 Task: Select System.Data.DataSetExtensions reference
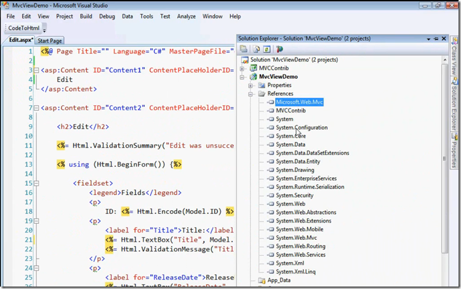312,153
